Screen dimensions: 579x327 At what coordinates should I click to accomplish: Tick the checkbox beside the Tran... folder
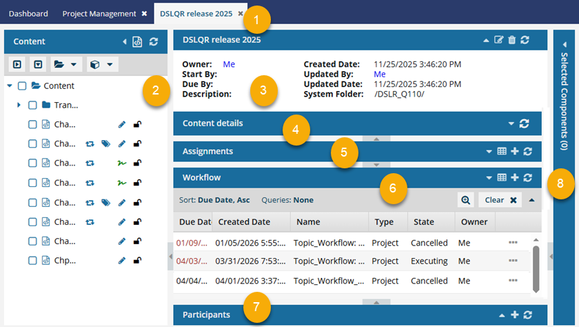[x=32, y=106]
